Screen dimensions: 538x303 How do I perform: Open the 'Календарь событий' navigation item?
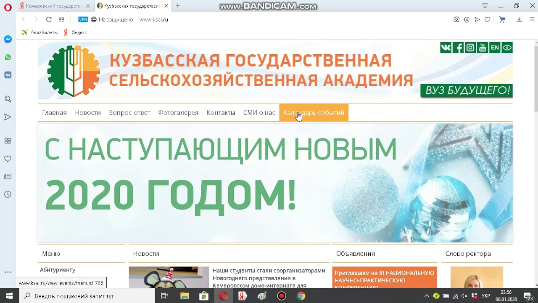(x=314, y=113)
